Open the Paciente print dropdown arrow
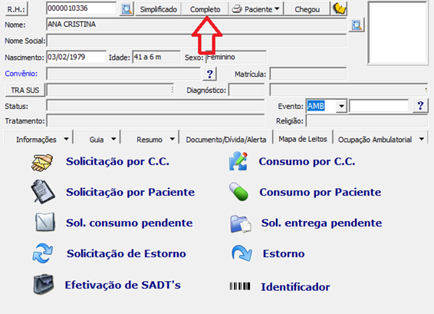Screen dimensions: 434x314 (277, 9)
